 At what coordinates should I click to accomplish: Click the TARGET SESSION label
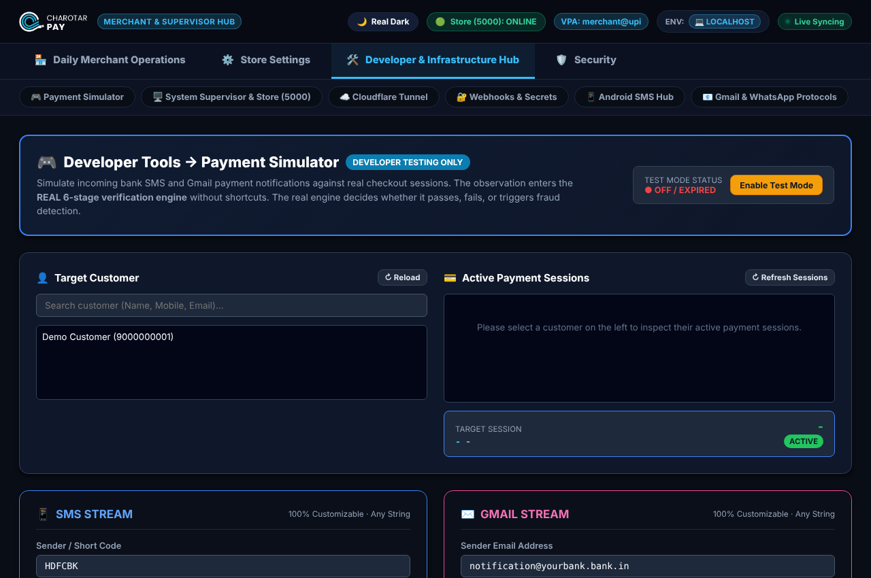(489, 429)
